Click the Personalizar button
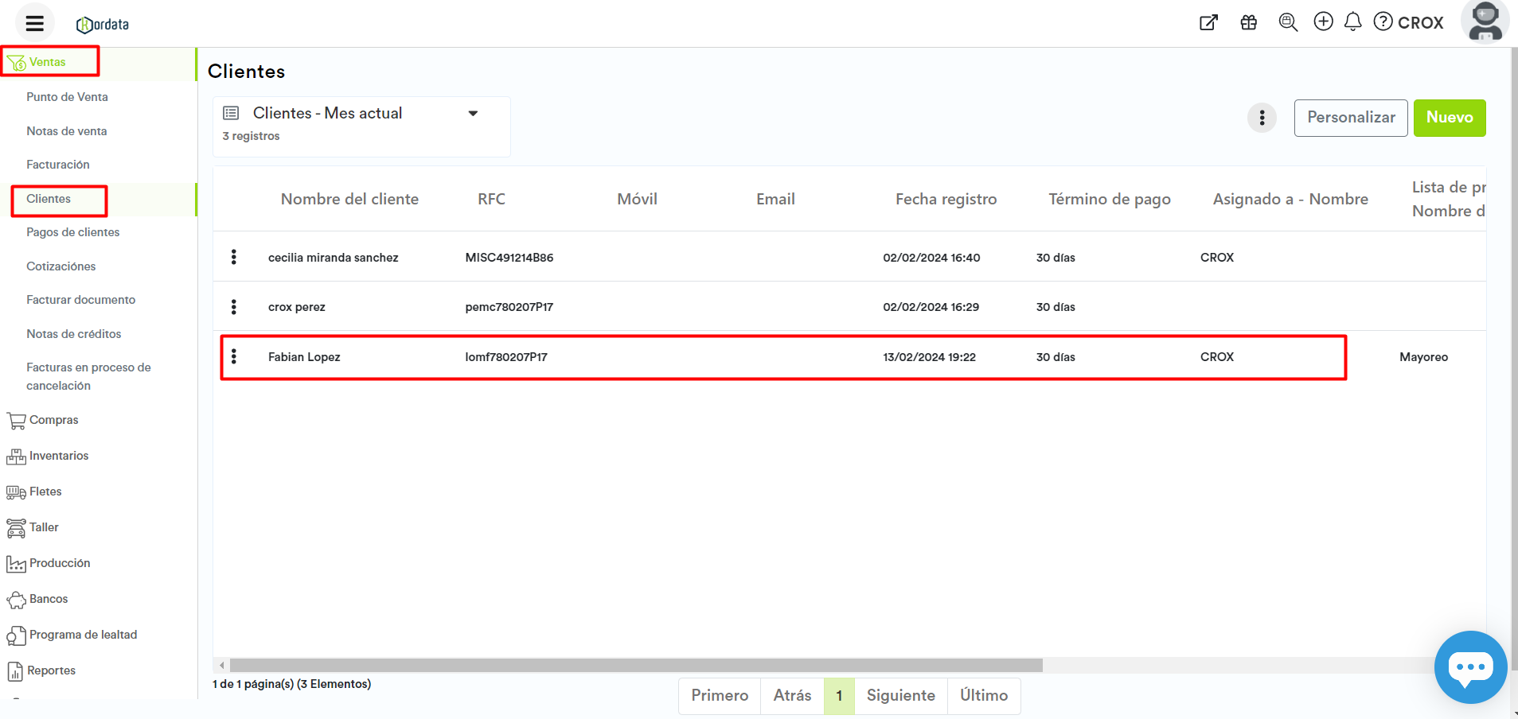The image size is (1518, 719). (1350, 118)
